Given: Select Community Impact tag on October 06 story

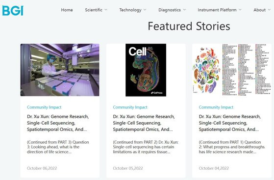Looking at the screenshot, I should (44, 107).
